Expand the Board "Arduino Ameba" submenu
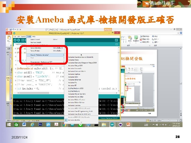This screenshot has height=143, width=191. coord(46,55)
